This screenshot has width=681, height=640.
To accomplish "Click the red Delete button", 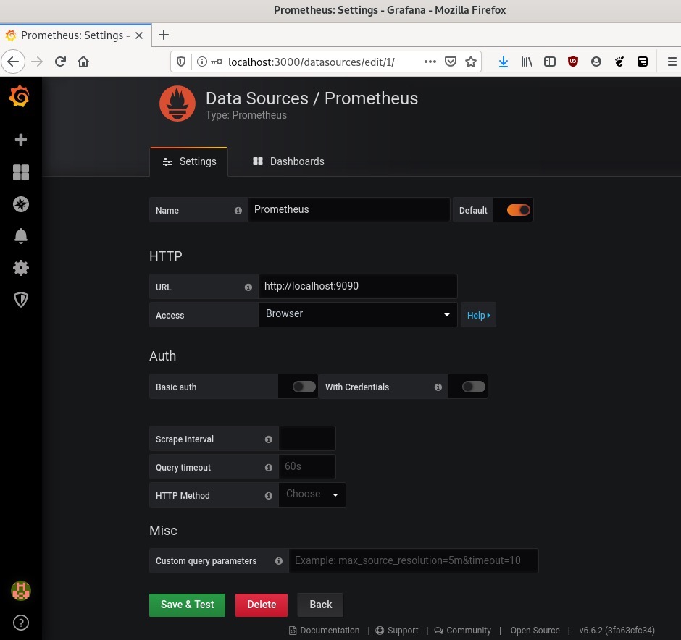I will tap(262, 605).
